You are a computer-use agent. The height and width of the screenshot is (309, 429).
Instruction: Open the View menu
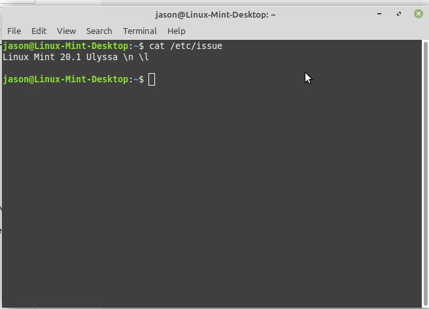pos(66,31)
